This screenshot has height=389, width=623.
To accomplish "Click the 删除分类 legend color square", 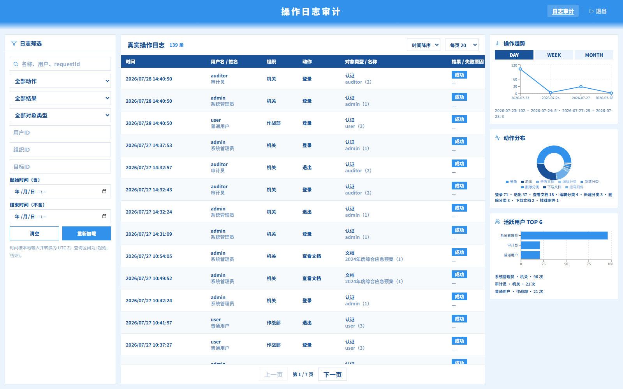I will point(523,187).
